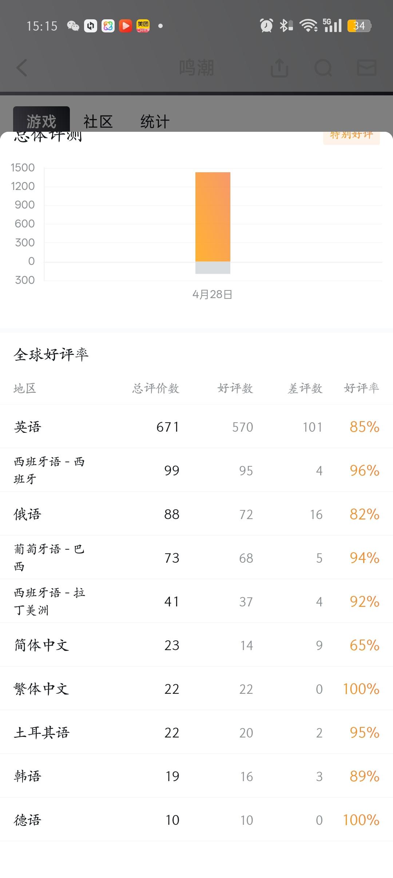Sort by 好评率 column header

pos(362,388)
